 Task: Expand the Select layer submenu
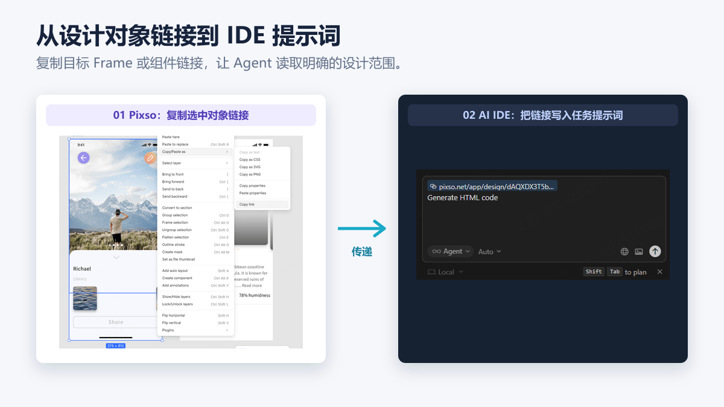(195, 163)
